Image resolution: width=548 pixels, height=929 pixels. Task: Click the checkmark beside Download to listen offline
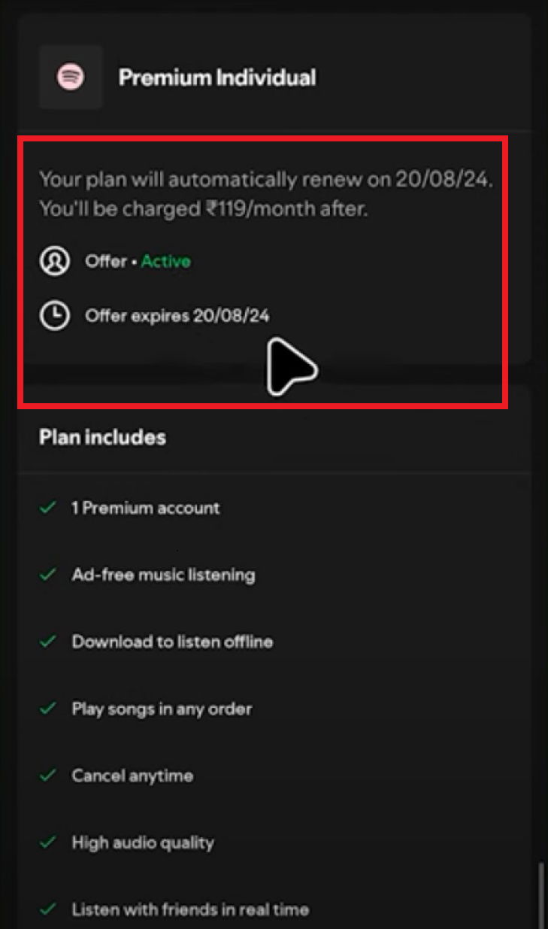click(x=47, y=641)
